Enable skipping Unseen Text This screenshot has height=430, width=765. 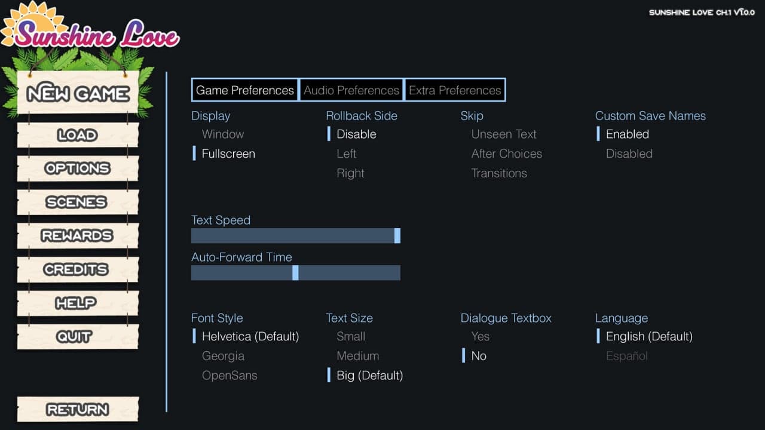503,134
